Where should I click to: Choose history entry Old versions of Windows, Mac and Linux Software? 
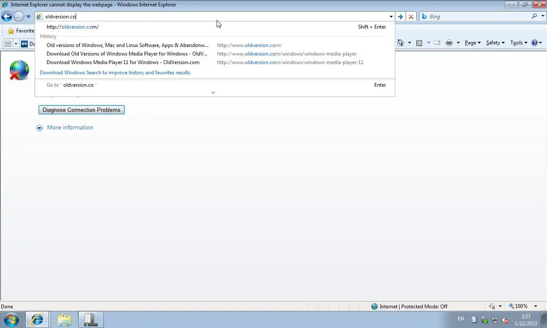click(x=215, y=45)
